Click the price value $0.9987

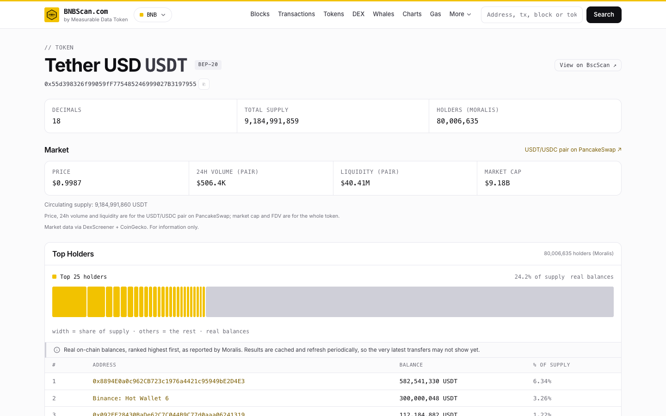pyautogui.click(x=67, y=183)
